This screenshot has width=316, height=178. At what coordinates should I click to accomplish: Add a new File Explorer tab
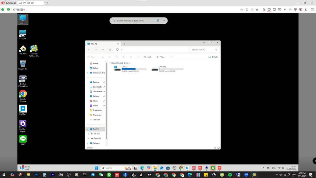[x=124, y=44]
